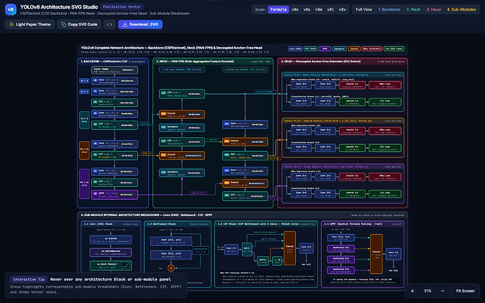Select the v8m scale option
485x303 pixels.
coord(318,10)
